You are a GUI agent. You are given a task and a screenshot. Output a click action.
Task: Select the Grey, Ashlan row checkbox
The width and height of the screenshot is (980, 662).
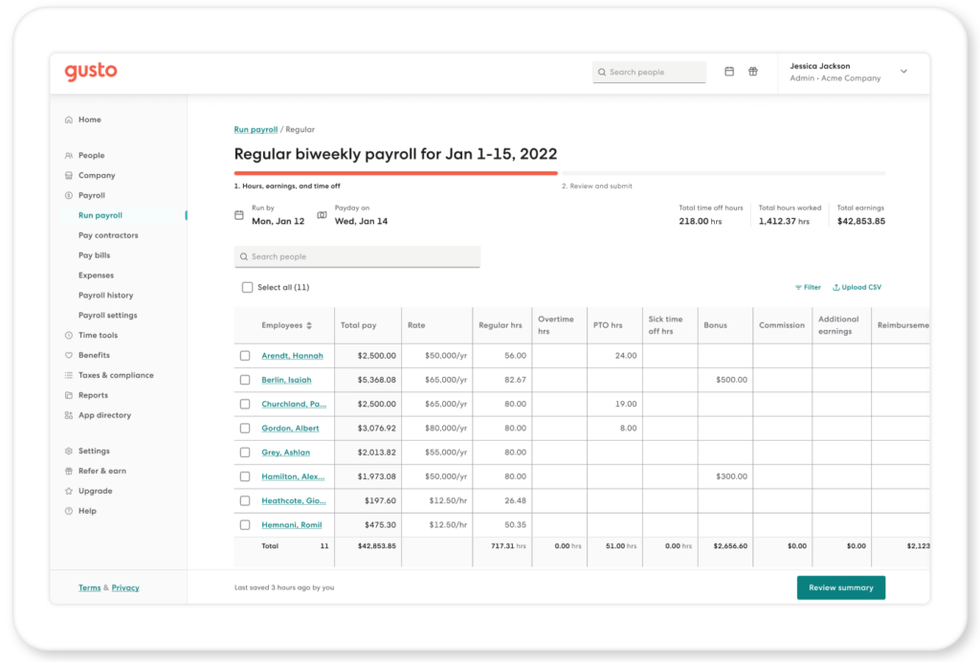click(x=245, y=452)
